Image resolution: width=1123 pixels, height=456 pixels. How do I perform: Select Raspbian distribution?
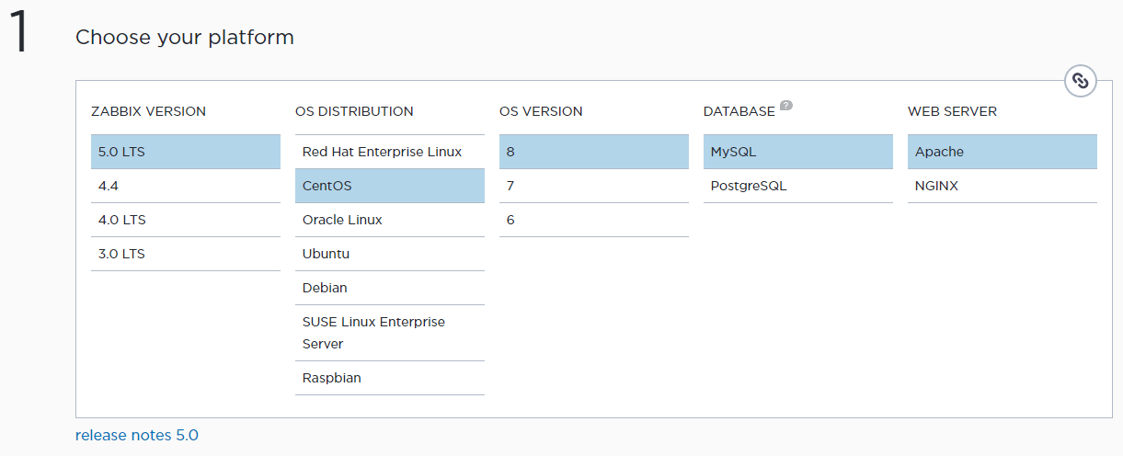coord(390,378)
